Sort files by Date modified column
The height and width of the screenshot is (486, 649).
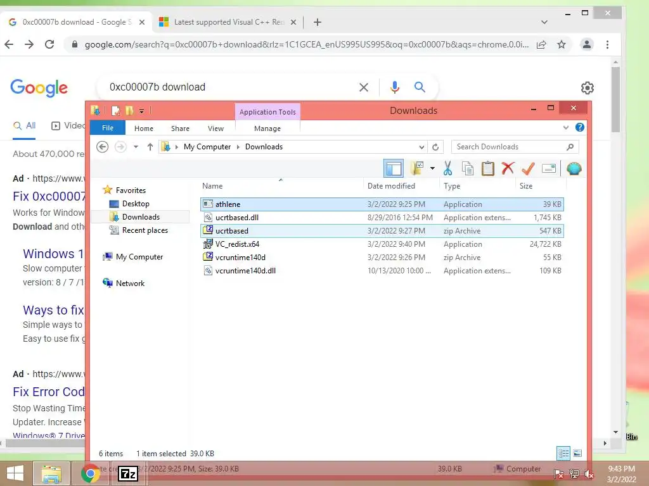[401, 186]
